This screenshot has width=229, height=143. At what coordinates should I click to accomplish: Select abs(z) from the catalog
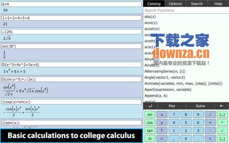pyautogui.click(x=150, y=17)
